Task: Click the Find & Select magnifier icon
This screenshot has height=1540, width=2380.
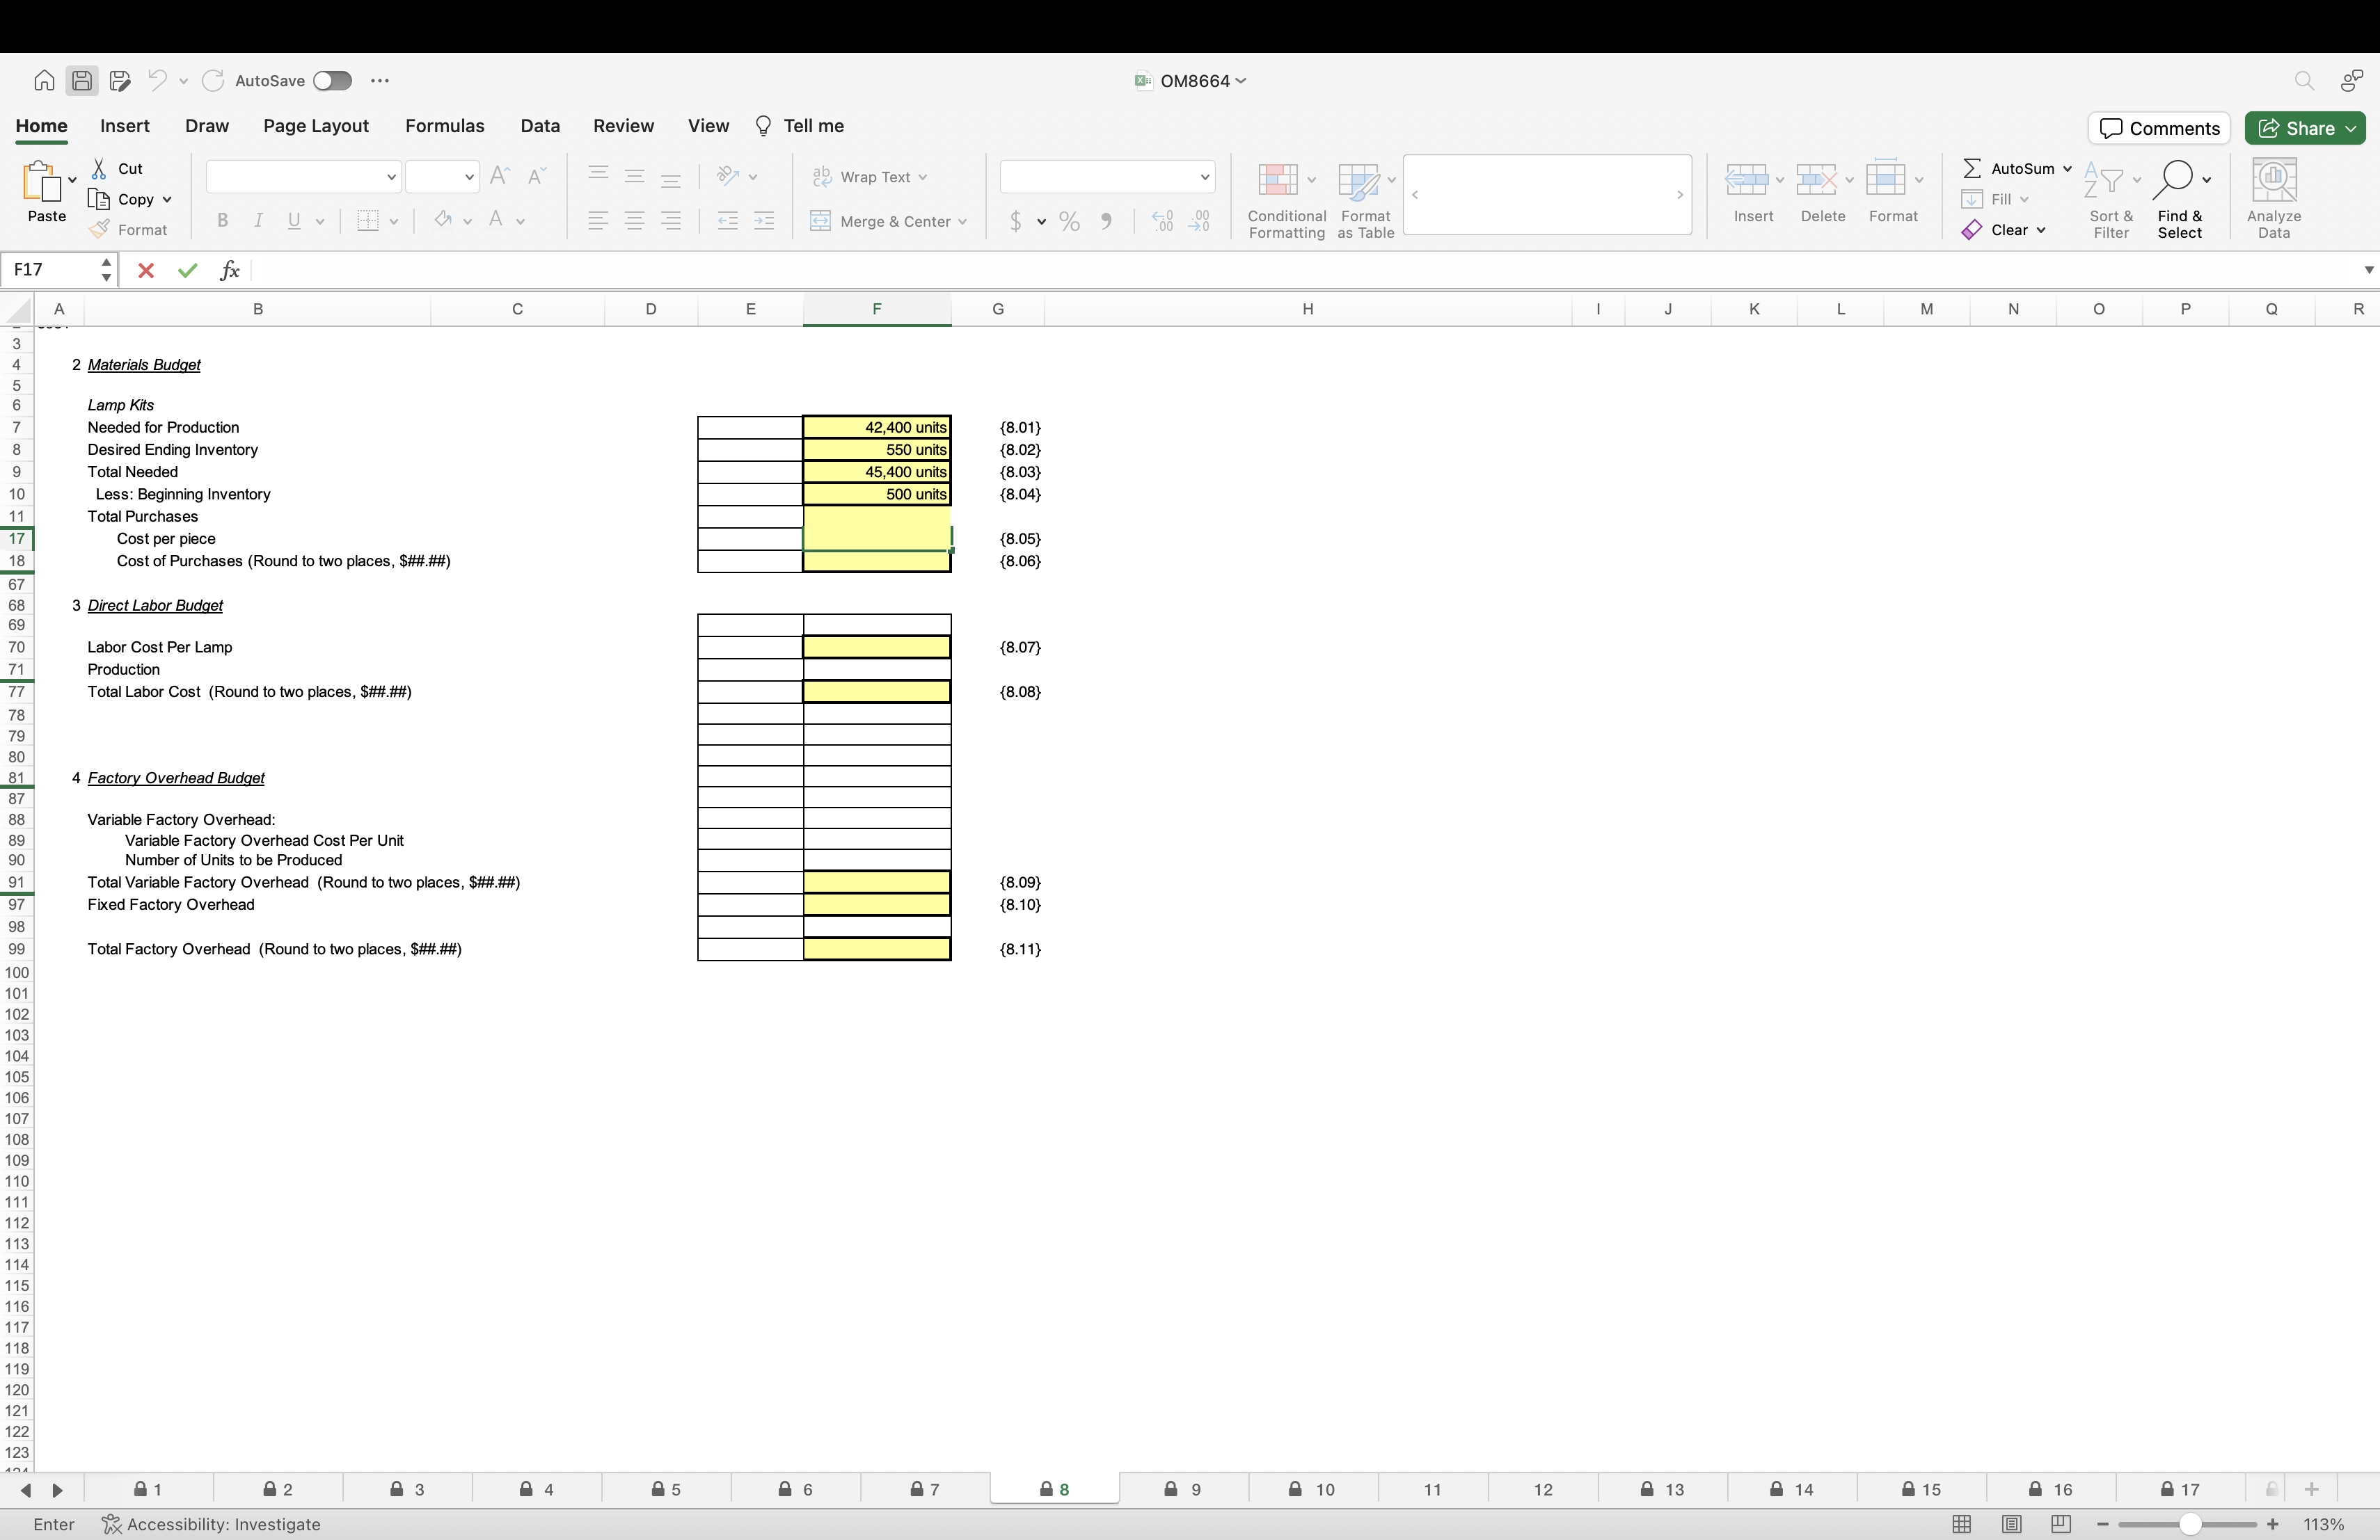Action: tap(2173, 181)
